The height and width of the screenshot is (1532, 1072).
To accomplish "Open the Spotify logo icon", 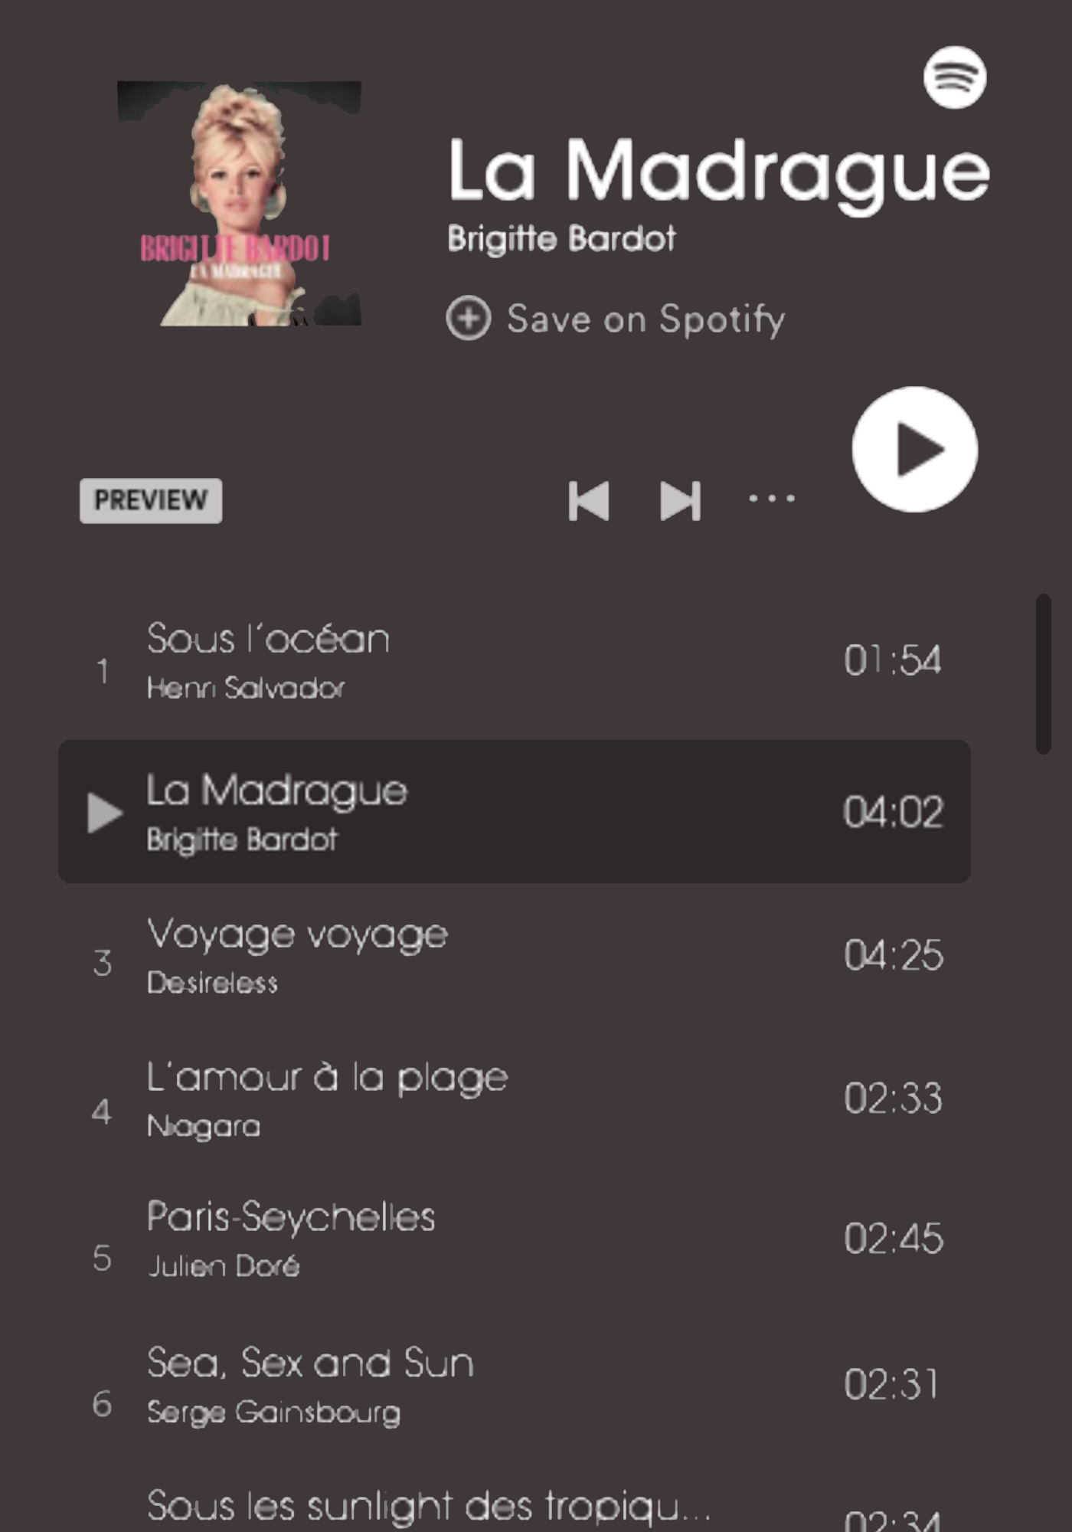I will (x=954, y=77).
